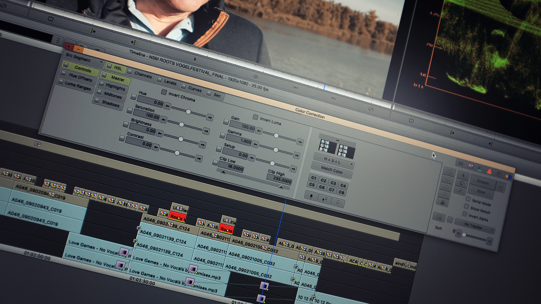Click Setup's left arrow stepper
Viewport: 541px width, 304px height.
point(252,158)
